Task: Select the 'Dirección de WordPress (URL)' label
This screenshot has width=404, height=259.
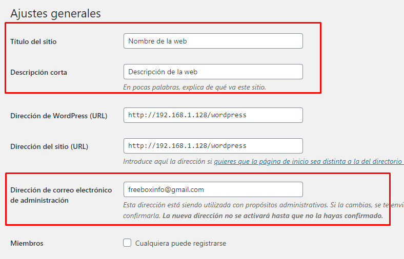Action: pos(58,116)
